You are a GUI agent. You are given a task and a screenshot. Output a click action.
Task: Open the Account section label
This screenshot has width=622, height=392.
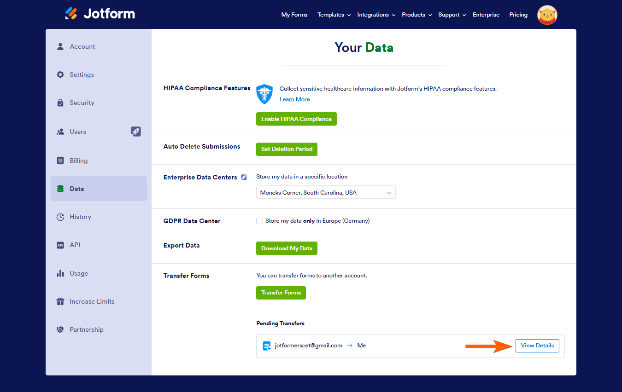(82, 46)
